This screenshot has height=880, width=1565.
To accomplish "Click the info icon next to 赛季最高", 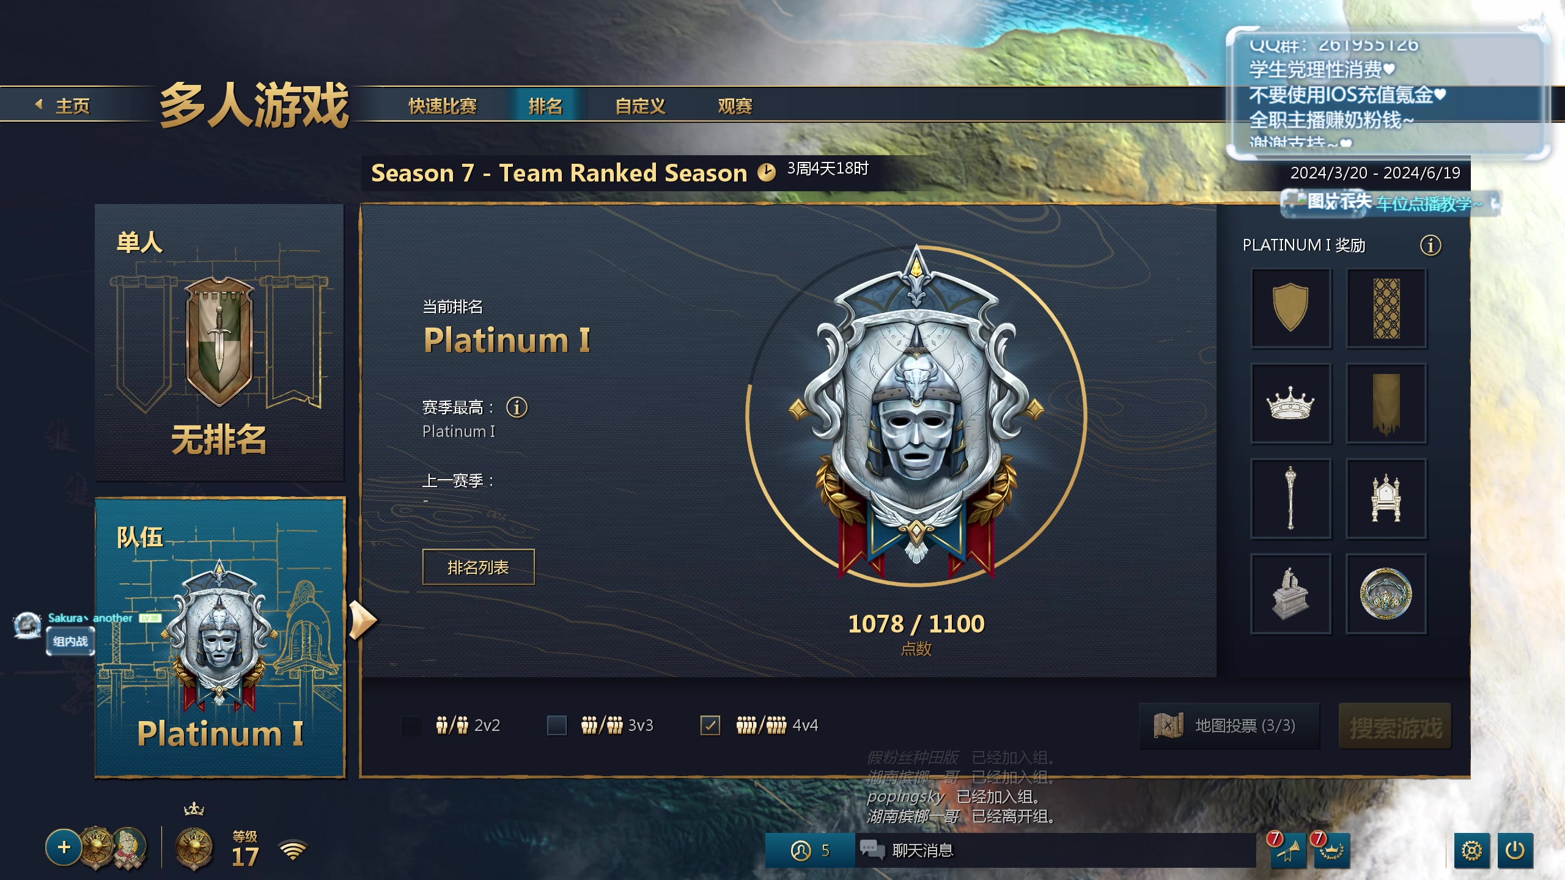I will 517,407.
